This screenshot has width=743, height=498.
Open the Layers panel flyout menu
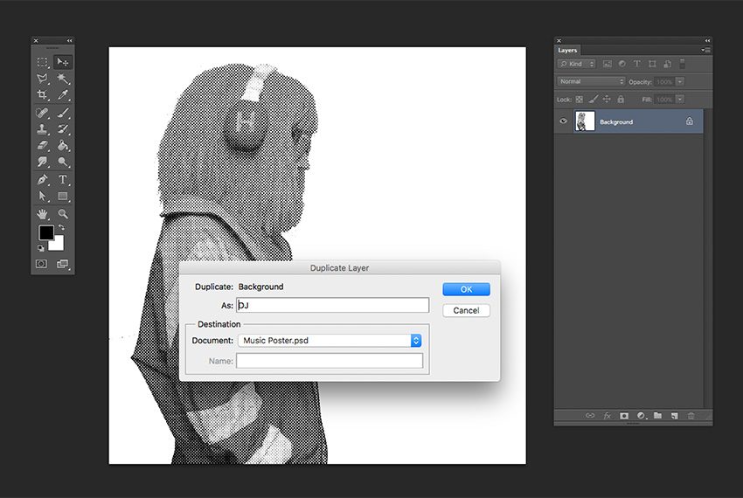[x=705, y=50]
